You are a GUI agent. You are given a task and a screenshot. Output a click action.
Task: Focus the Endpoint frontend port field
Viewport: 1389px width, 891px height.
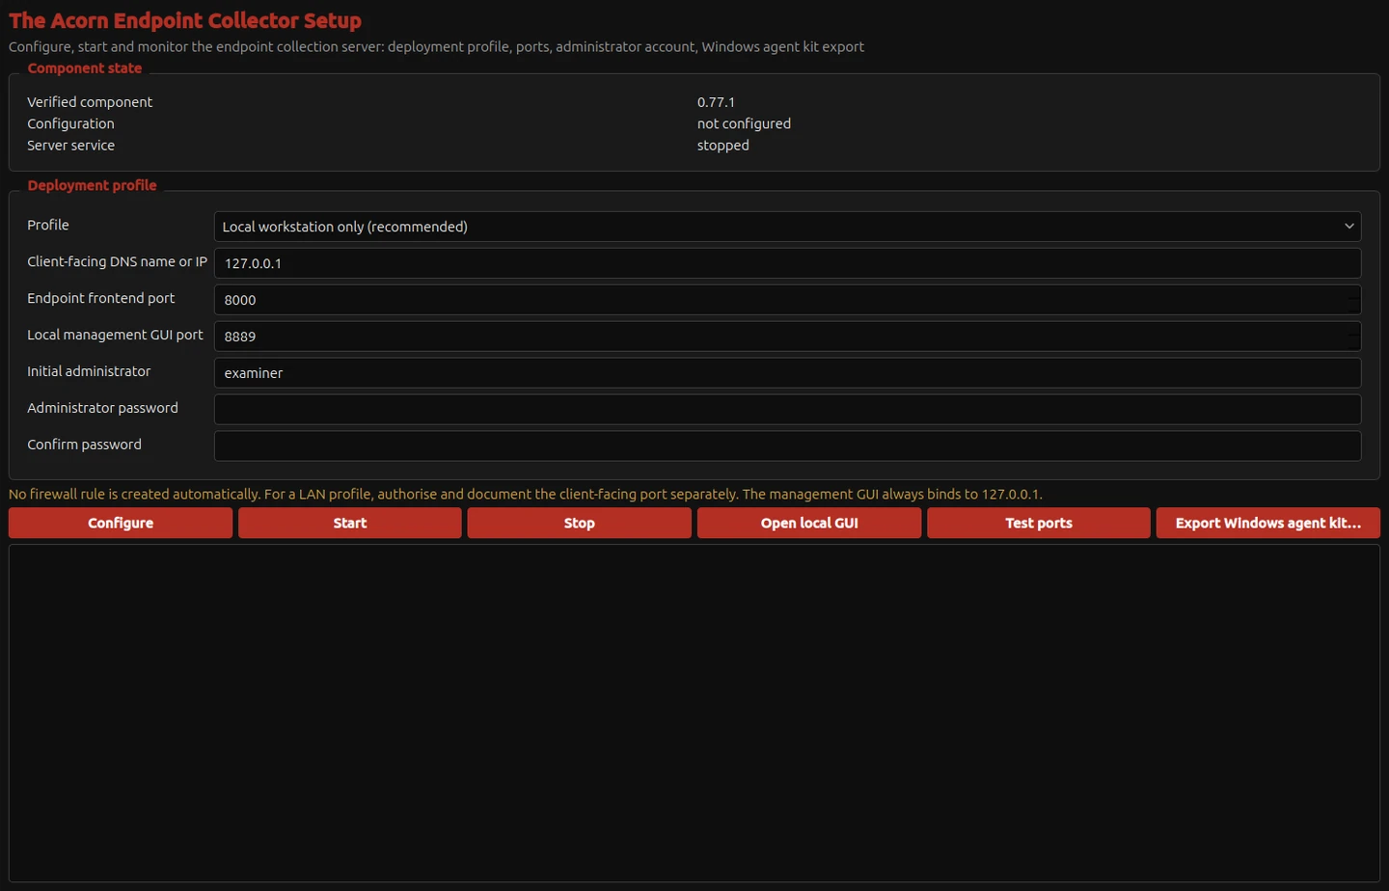pyautogui.click(x=787, y=300)
